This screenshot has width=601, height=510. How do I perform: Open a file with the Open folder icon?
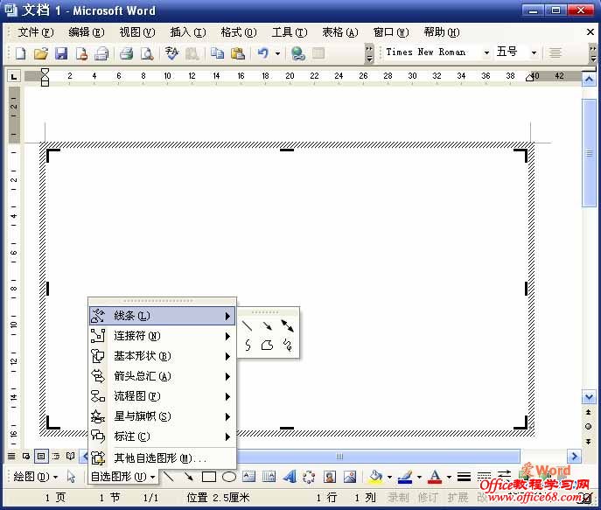point(40,53)
